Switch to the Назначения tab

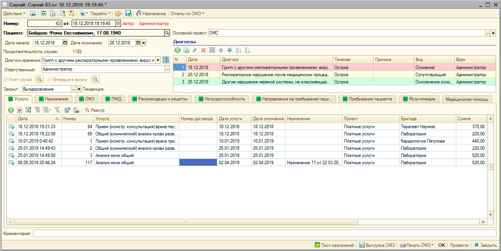pyautogui.click(x=53, y=99)
